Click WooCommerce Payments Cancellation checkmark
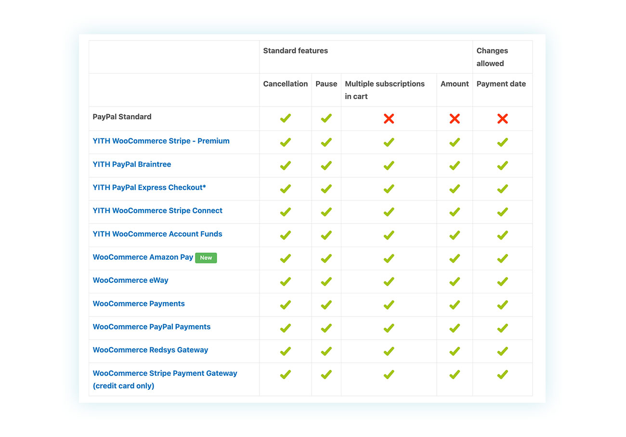This screenshot has height=437, width=626. coord(286,305)
